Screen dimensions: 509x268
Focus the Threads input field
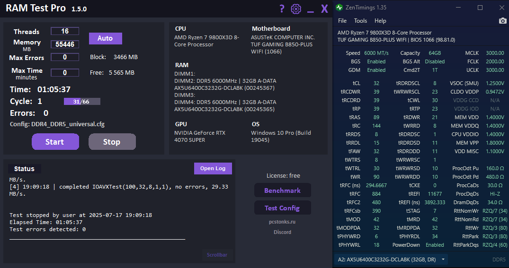coord(65,31)
